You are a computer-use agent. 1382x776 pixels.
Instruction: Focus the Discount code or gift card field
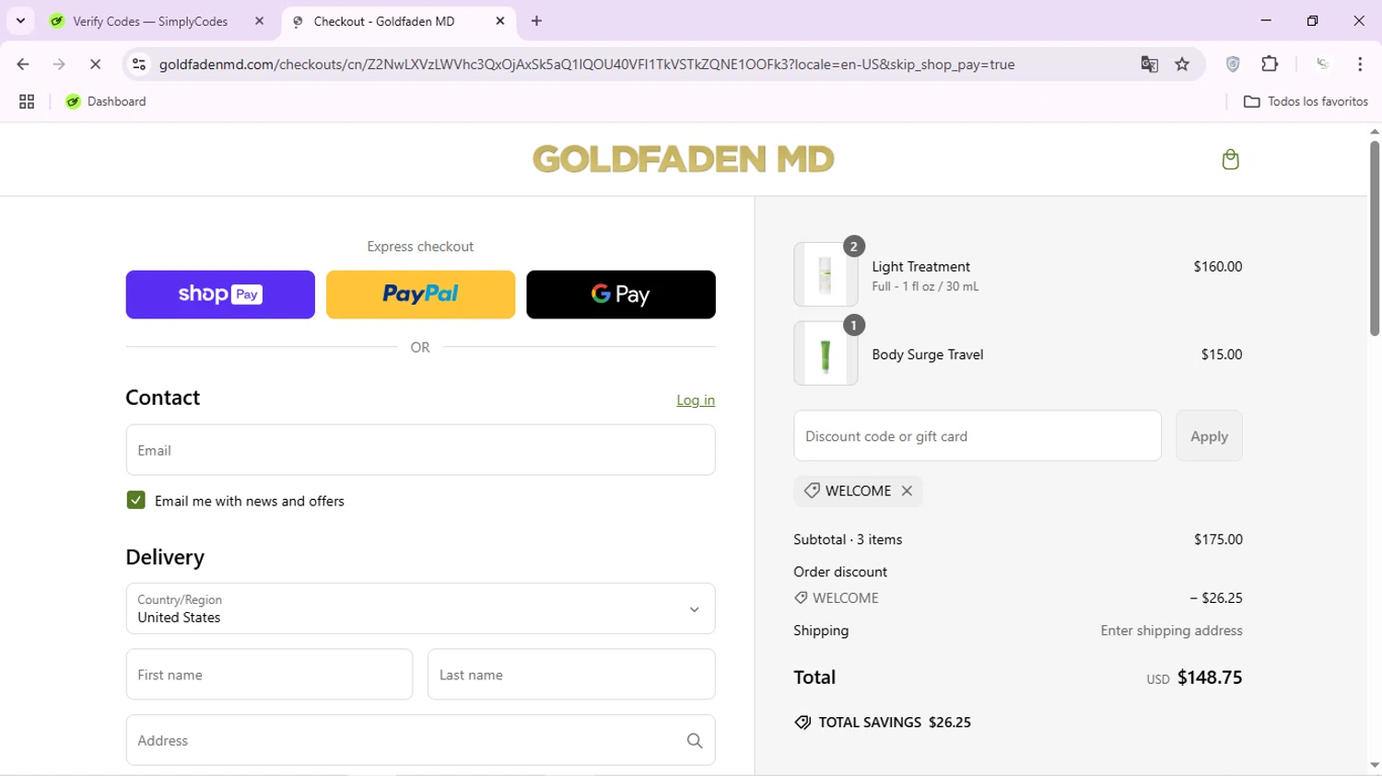coord(978,436)
